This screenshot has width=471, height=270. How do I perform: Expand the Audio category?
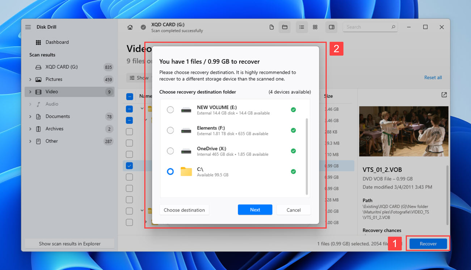click(30, 104)
